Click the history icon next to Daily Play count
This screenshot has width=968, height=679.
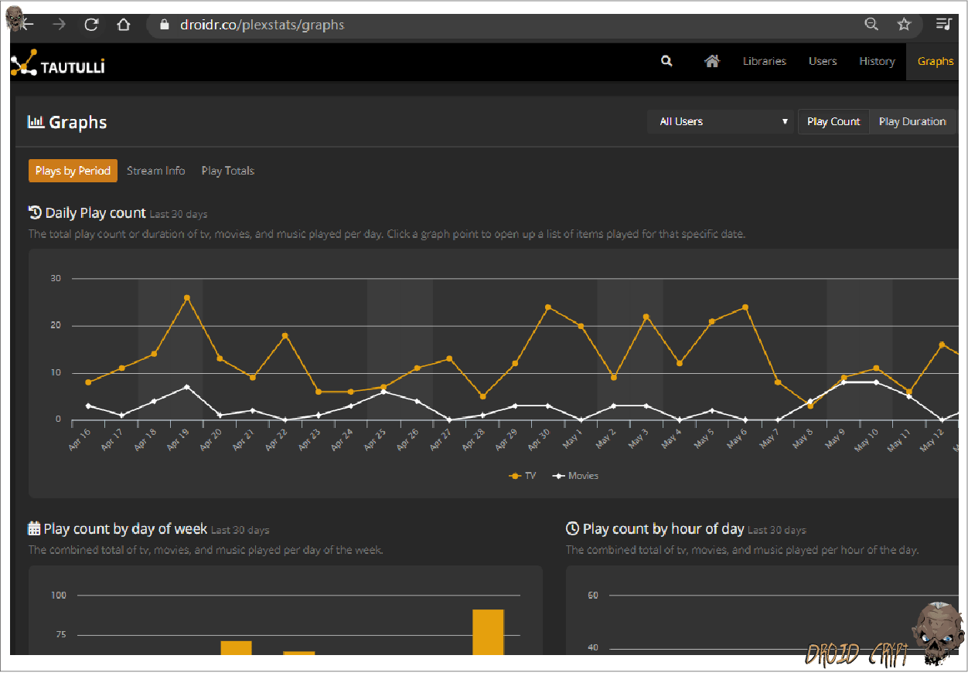click(x=35, y=211)
